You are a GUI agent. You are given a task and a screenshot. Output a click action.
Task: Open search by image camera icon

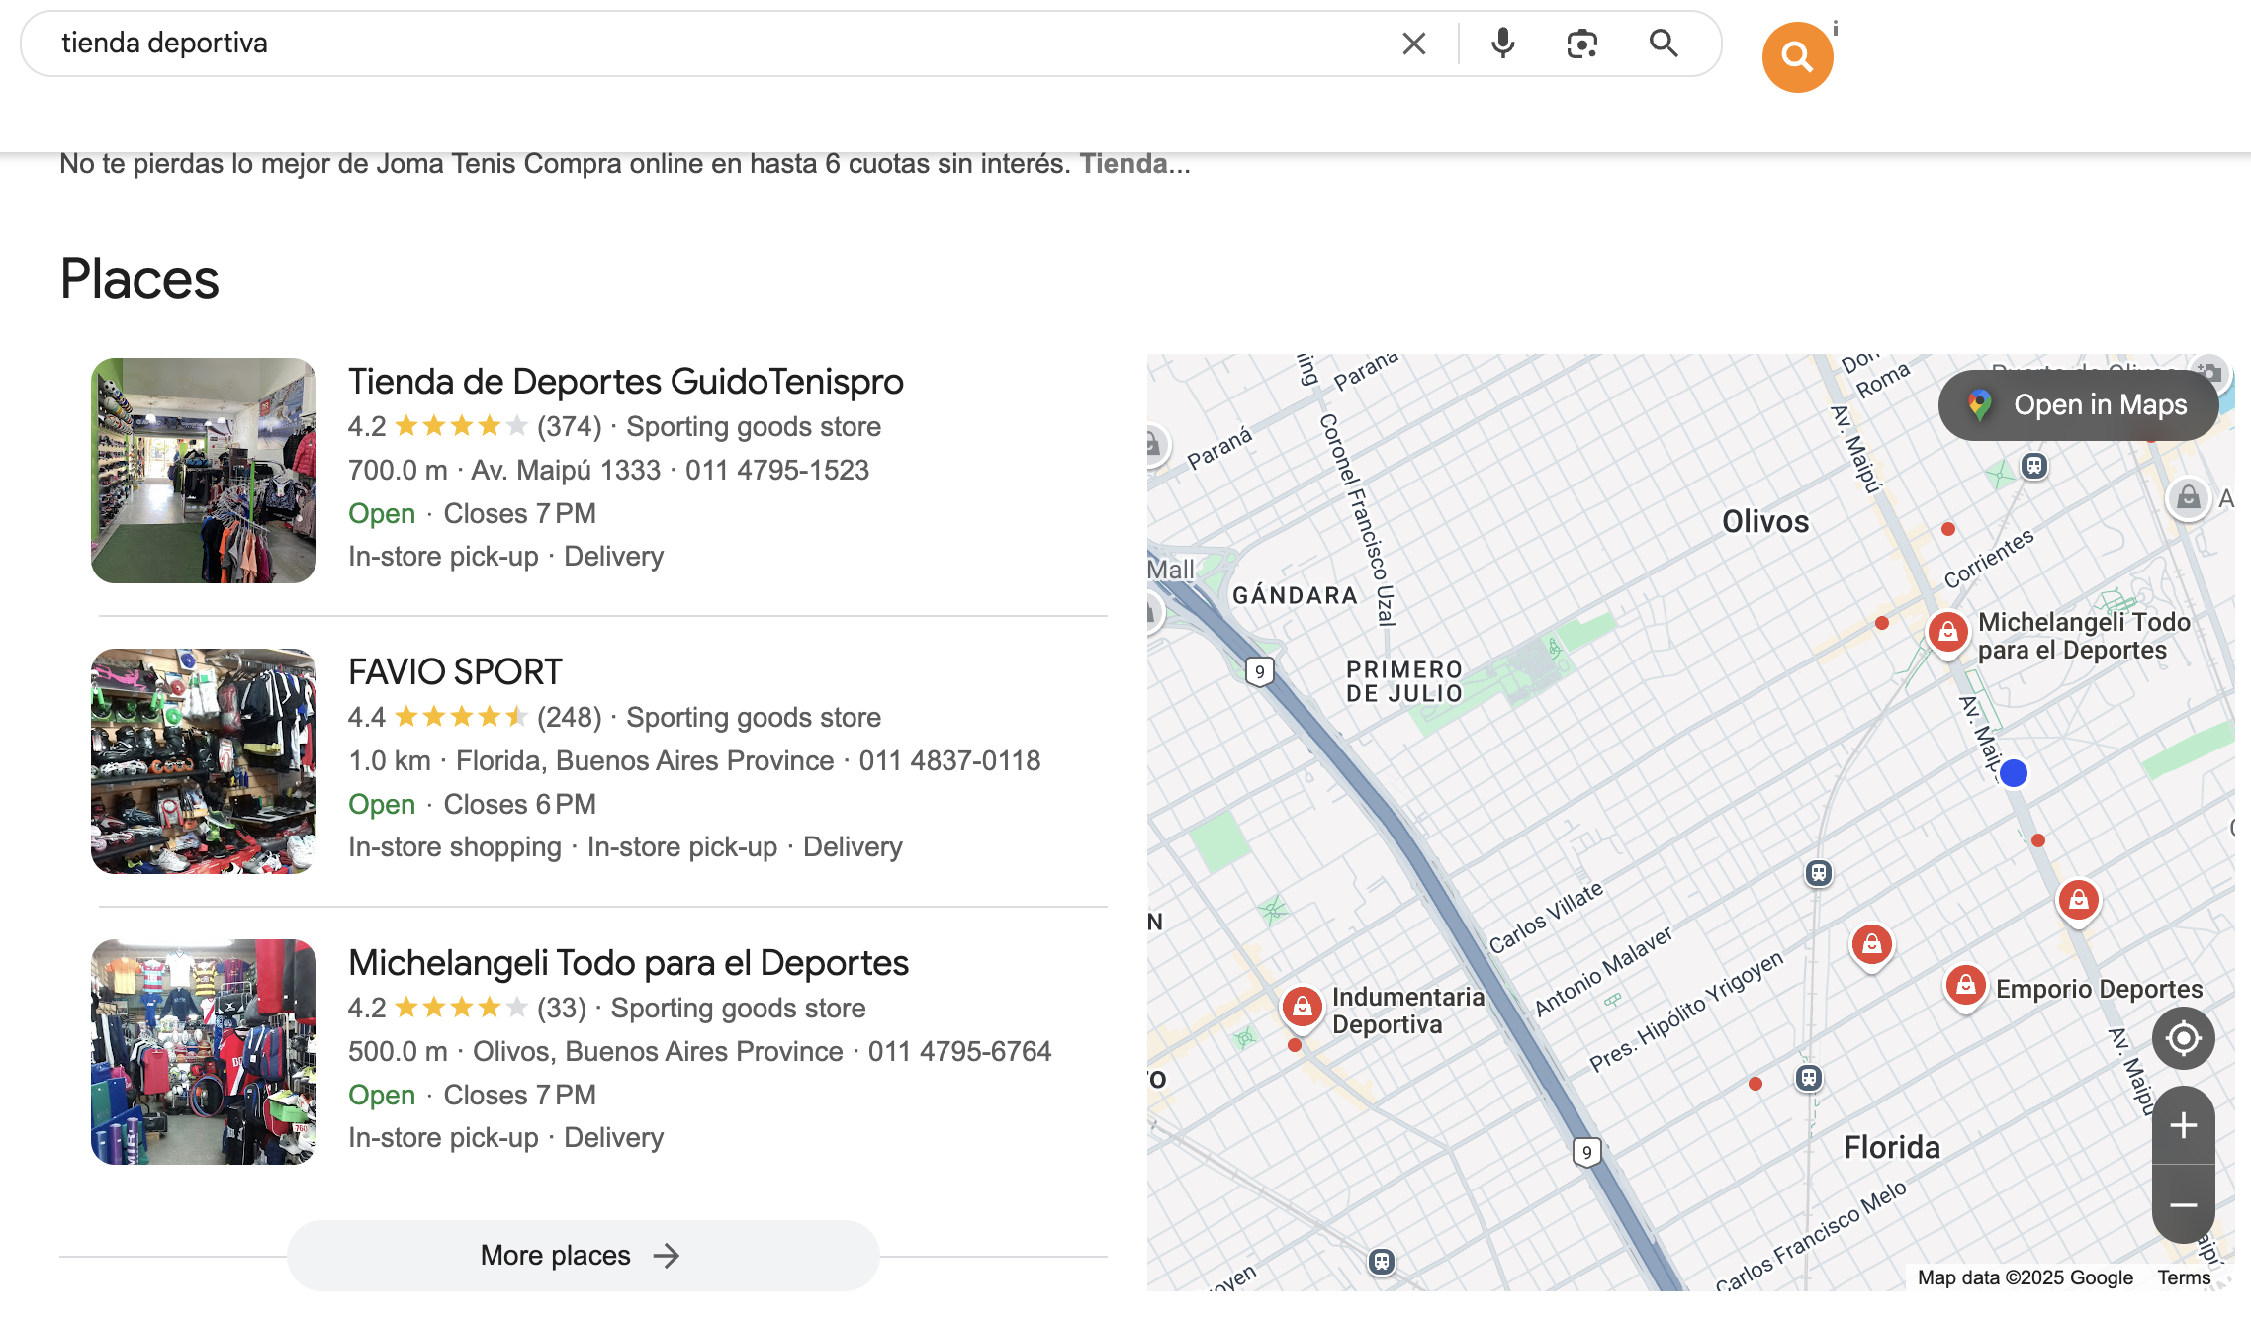click(1582, 44)
